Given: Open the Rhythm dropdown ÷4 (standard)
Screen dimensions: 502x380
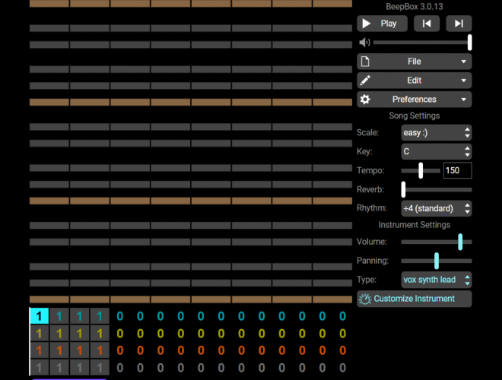Looking at the screenshot, I should (437, 208).
